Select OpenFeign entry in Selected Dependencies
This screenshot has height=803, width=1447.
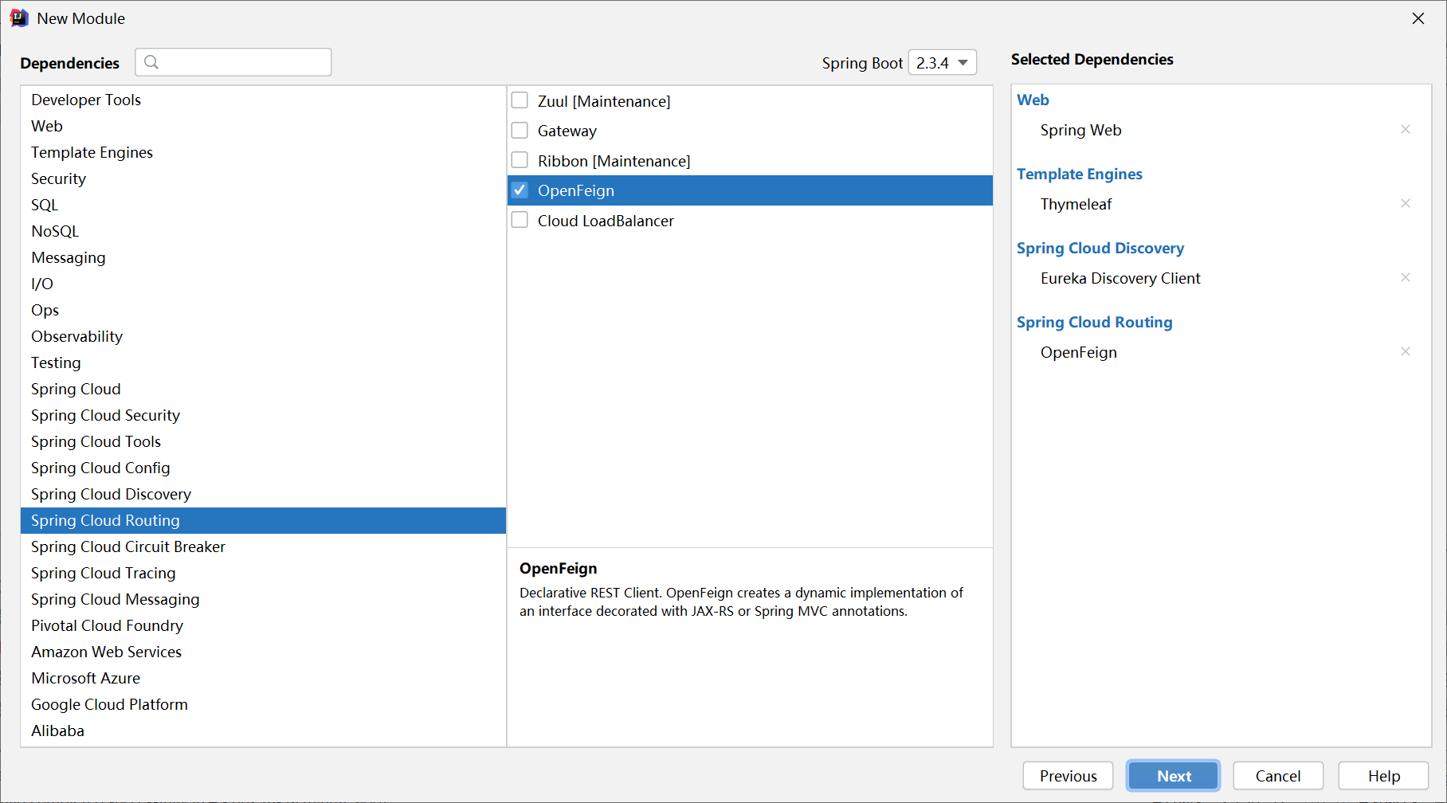tap(1078, 352)
